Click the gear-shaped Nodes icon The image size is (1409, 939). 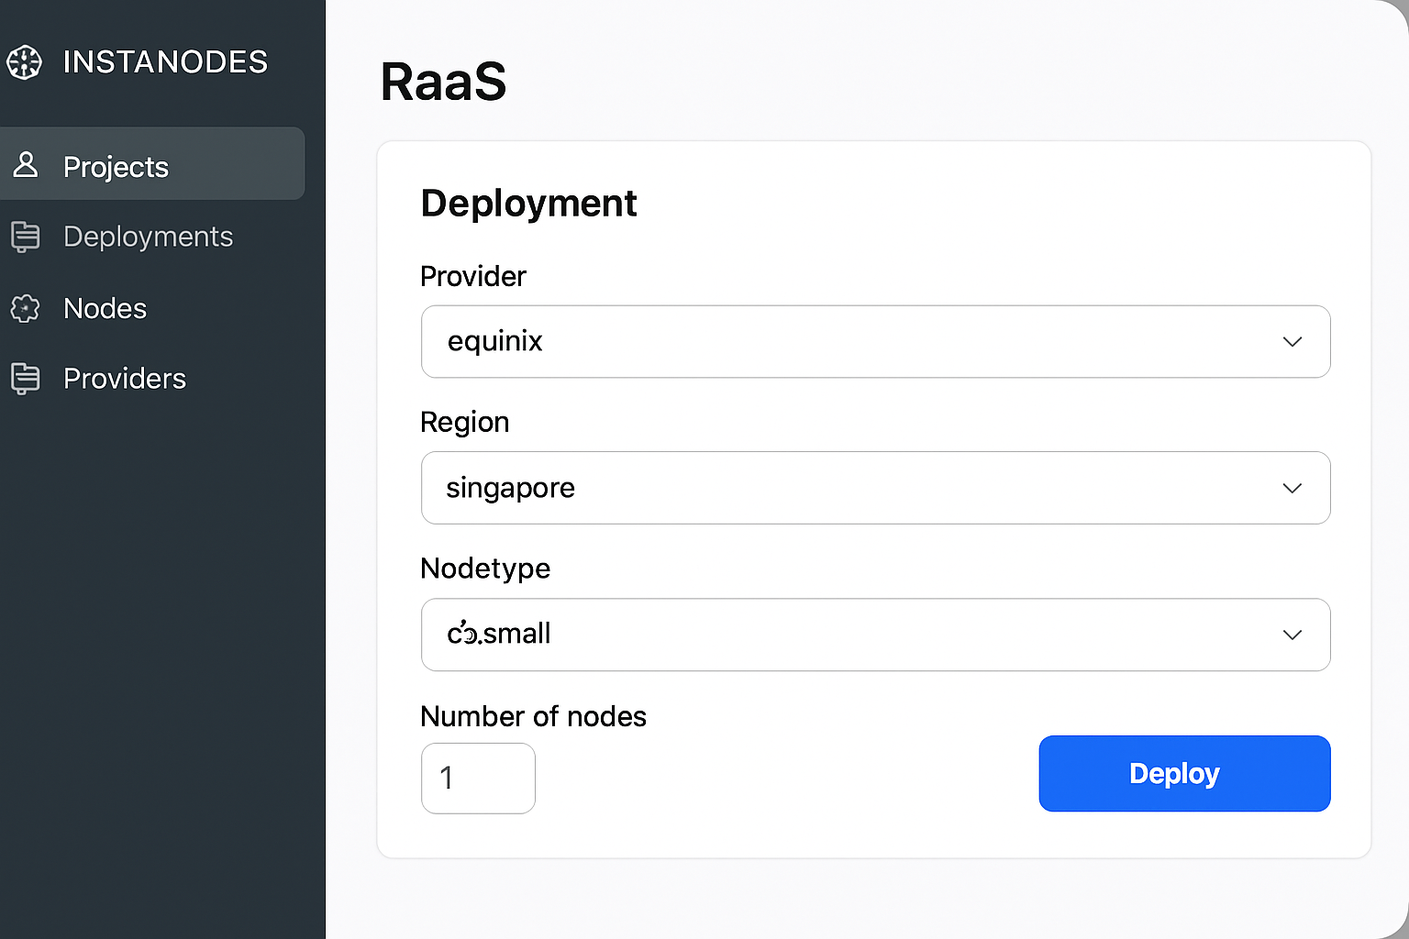click(x=26, y=309)
